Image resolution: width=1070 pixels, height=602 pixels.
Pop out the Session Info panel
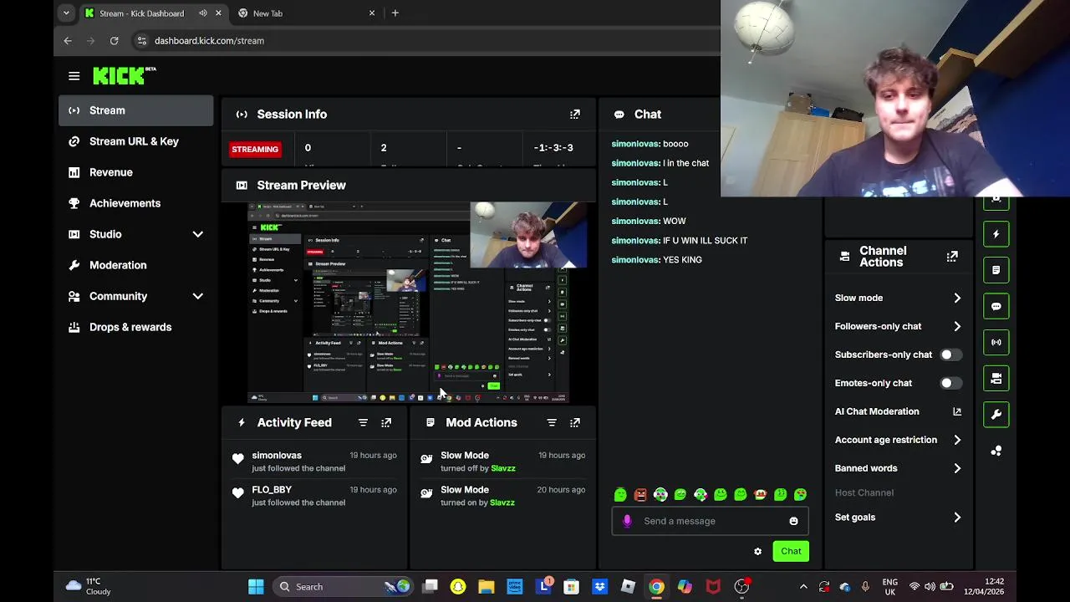(575, 115)
